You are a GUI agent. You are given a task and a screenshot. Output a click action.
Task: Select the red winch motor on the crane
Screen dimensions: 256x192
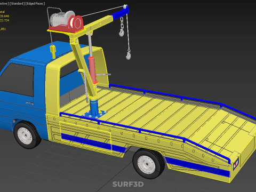(x=77, y=23)
